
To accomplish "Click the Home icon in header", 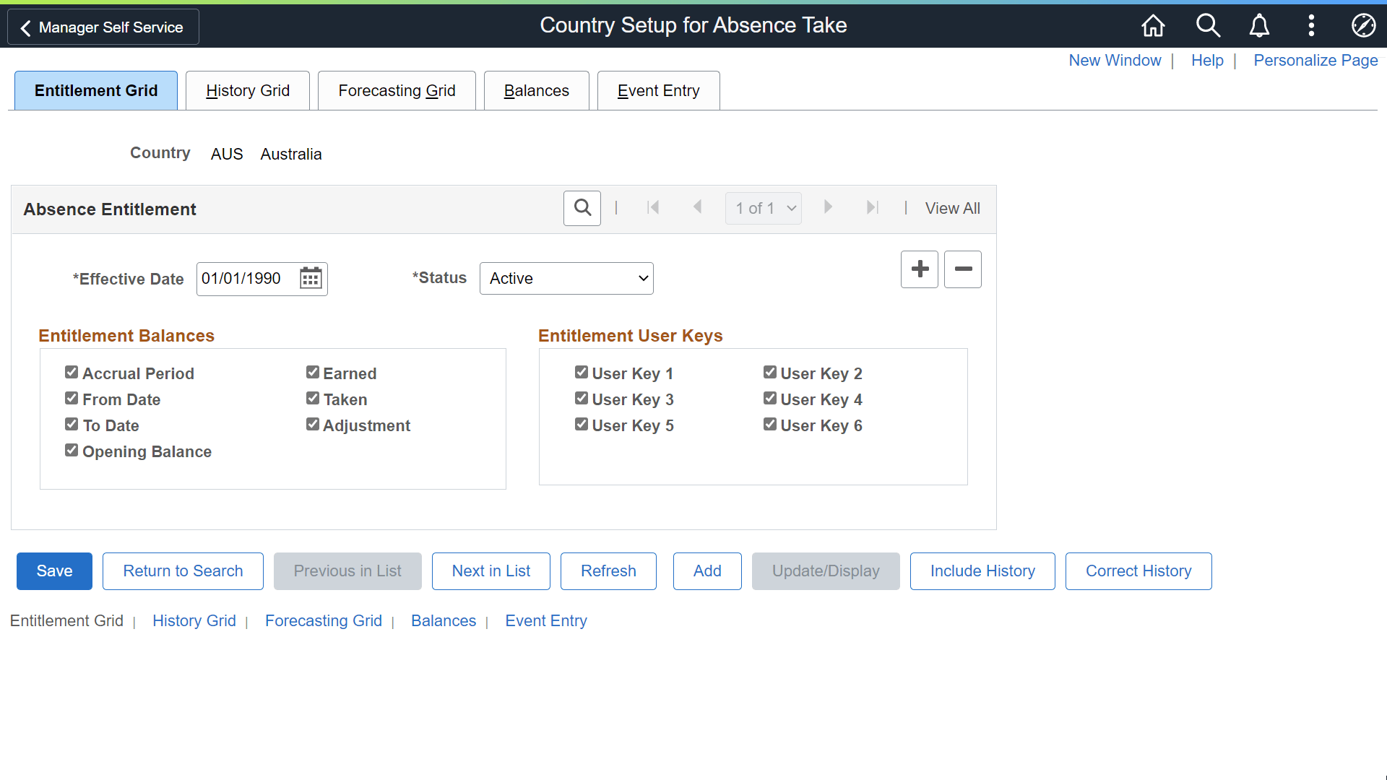I will (1153, 26).
